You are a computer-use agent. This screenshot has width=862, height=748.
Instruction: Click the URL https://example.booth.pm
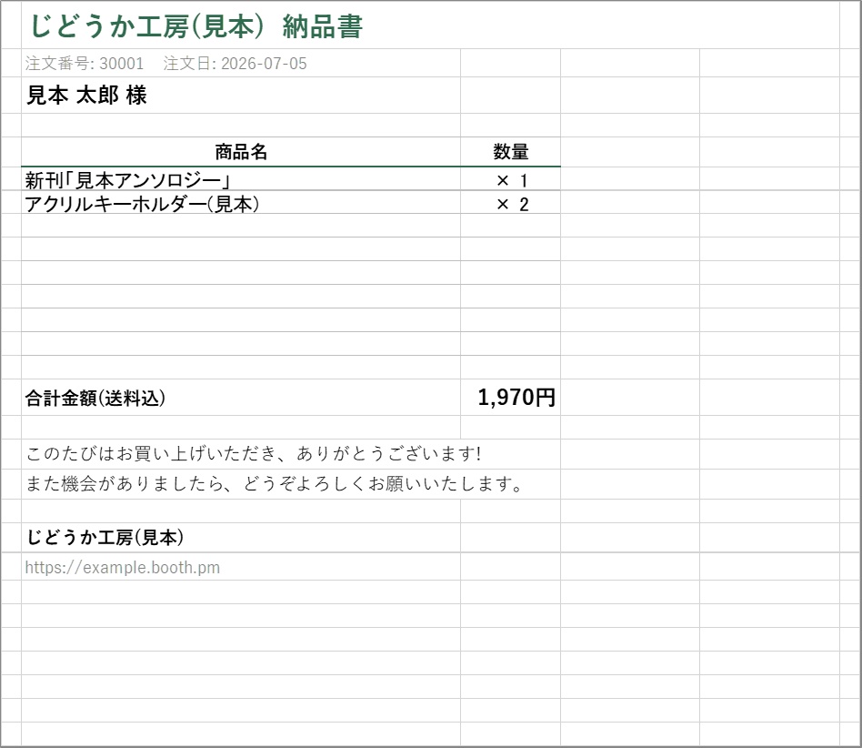[122, 567]
